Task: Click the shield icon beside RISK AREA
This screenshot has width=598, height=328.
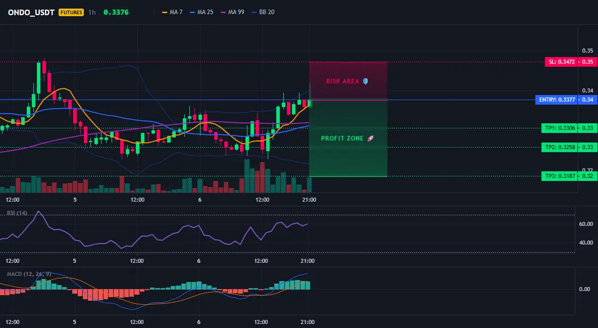Action: pos(365,81)
